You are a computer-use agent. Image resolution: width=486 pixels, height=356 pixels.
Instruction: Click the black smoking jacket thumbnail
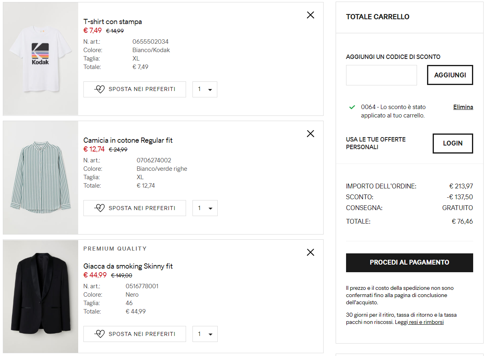click(x=40, y=296)
